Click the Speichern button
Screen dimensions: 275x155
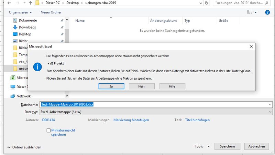coord(227,146)
